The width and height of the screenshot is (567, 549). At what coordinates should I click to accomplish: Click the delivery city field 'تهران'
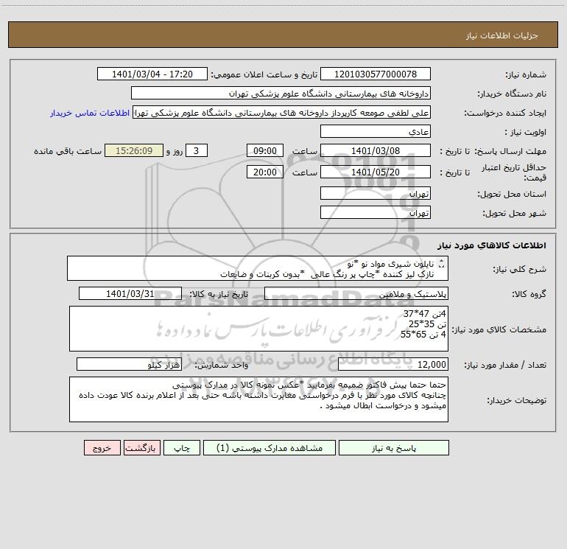coord(376,212)
